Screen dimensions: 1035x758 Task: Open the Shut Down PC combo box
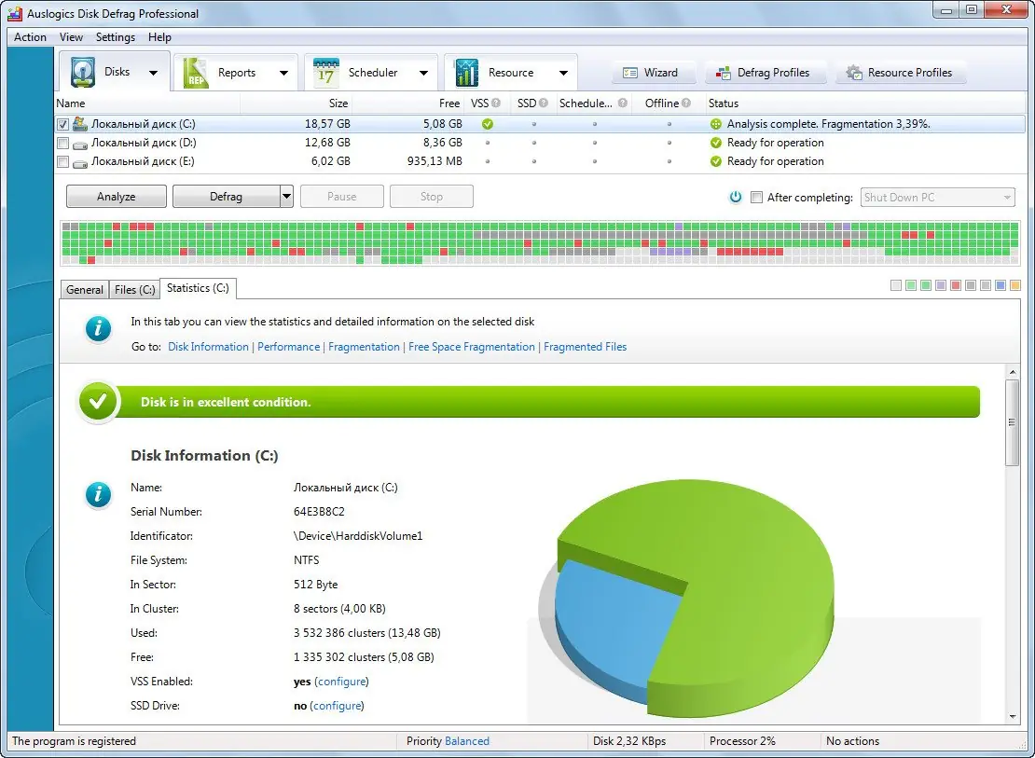click(937, 197)
